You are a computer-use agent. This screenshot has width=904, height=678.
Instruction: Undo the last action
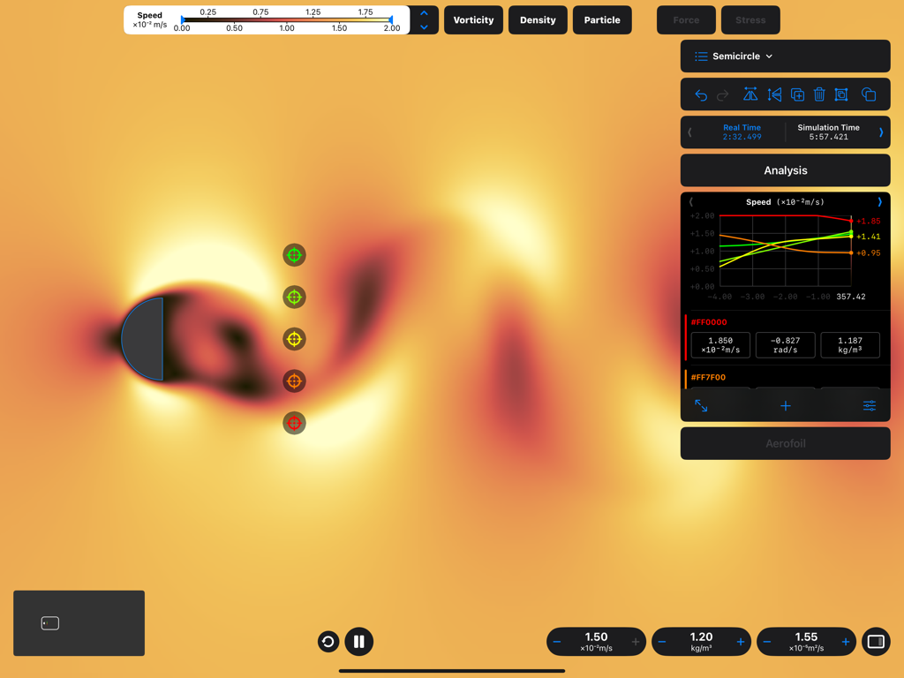[x=701, y=94]
